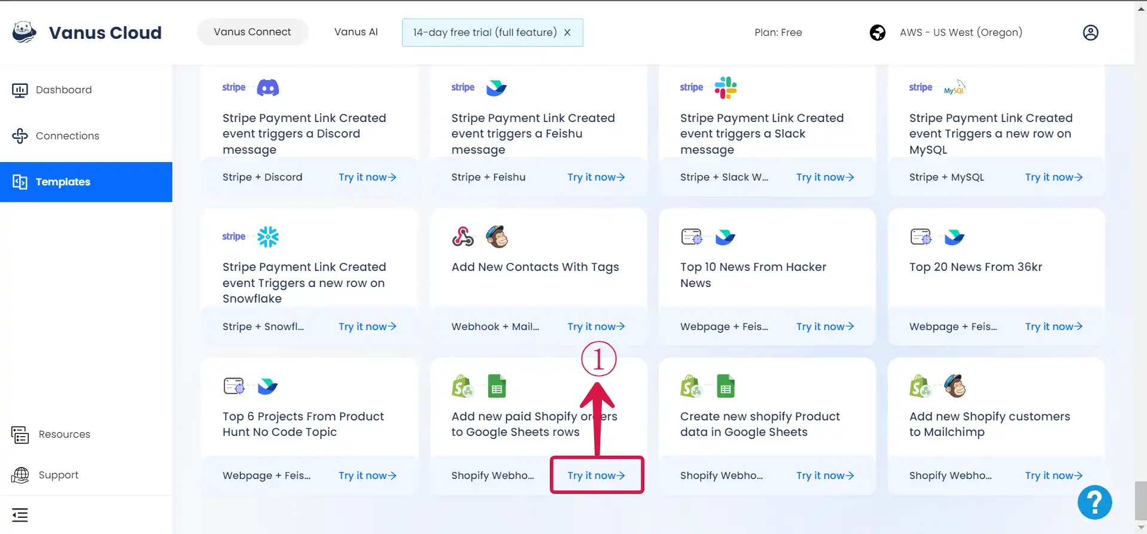Click the Snowflake icon on the Stripe card
1147x534 pixels.
[x=268, y=237]
